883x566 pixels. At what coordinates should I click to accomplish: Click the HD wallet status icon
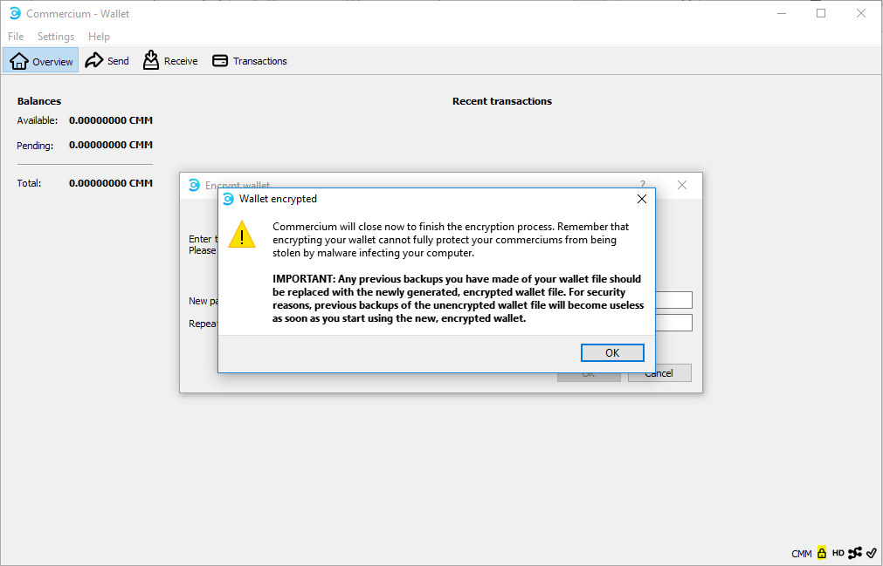(838, 553)
